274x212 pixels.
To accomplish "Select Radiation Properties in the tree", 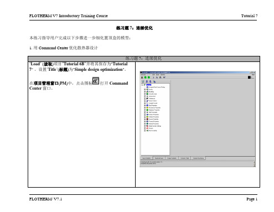I will (154, 110).
